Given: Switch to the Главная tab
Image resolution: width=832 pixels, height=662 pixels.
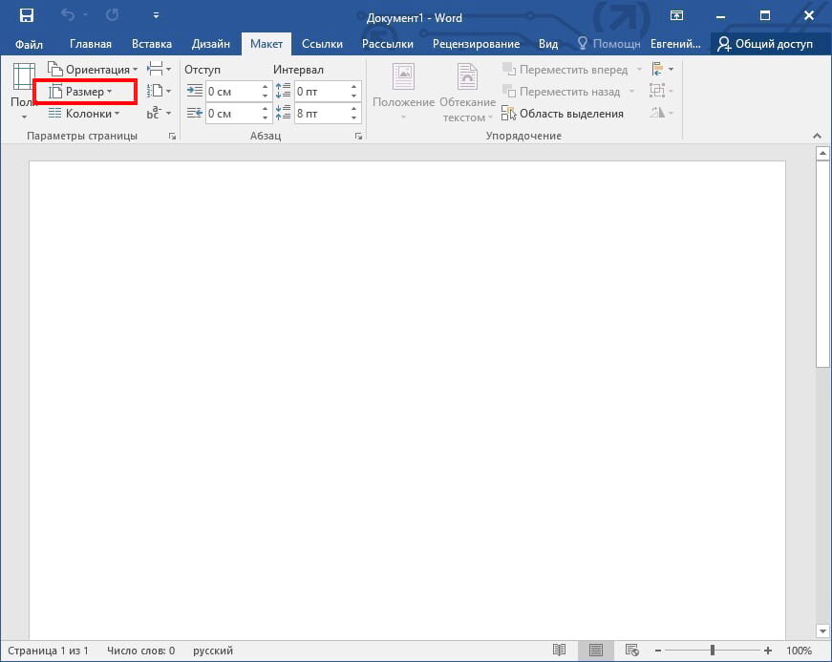Looking at the screenshot, I should coord(91,44).
